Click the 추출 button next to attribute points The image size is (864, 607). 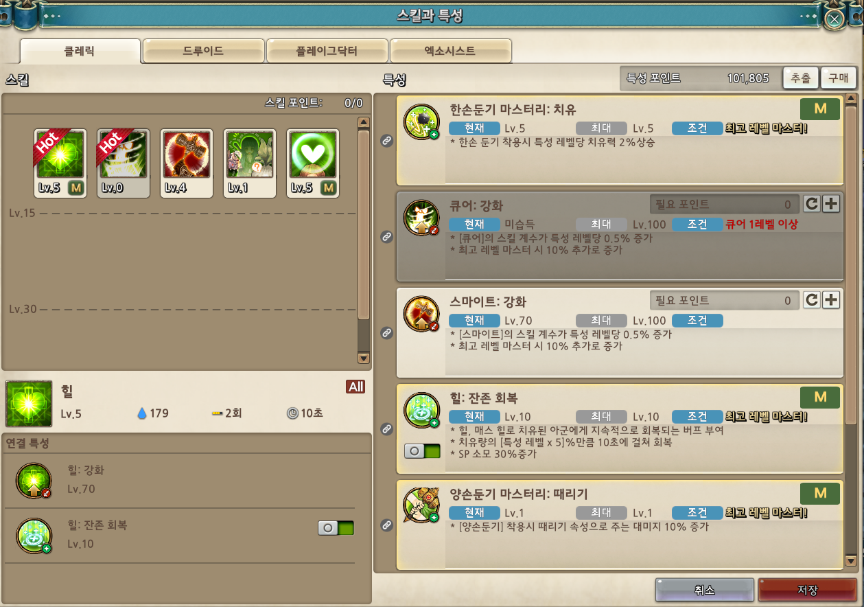click(800, 78)
